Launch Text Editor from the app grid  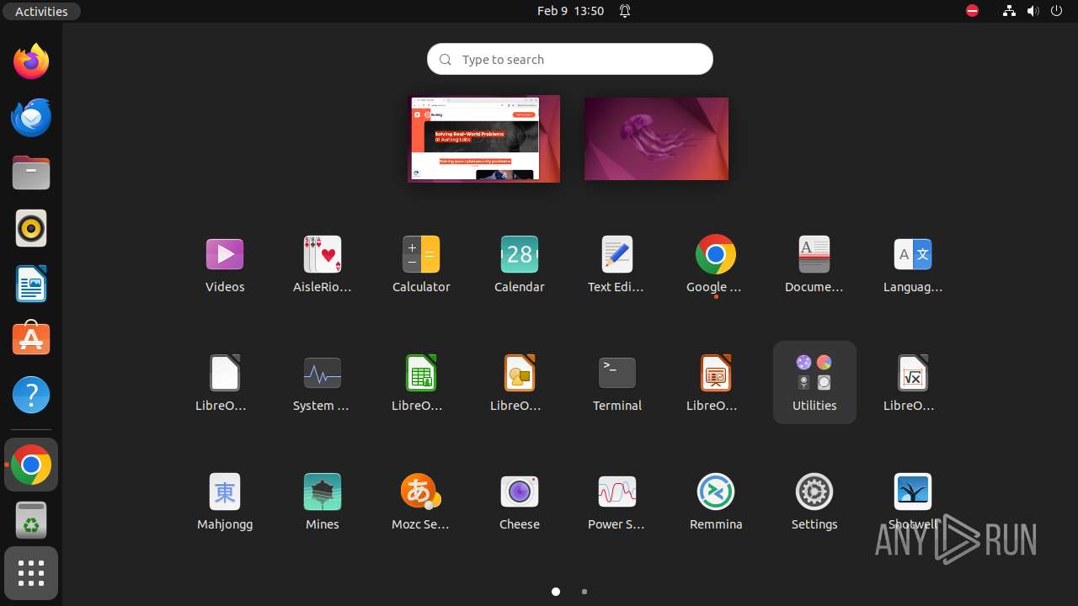[x=617, y=264]
